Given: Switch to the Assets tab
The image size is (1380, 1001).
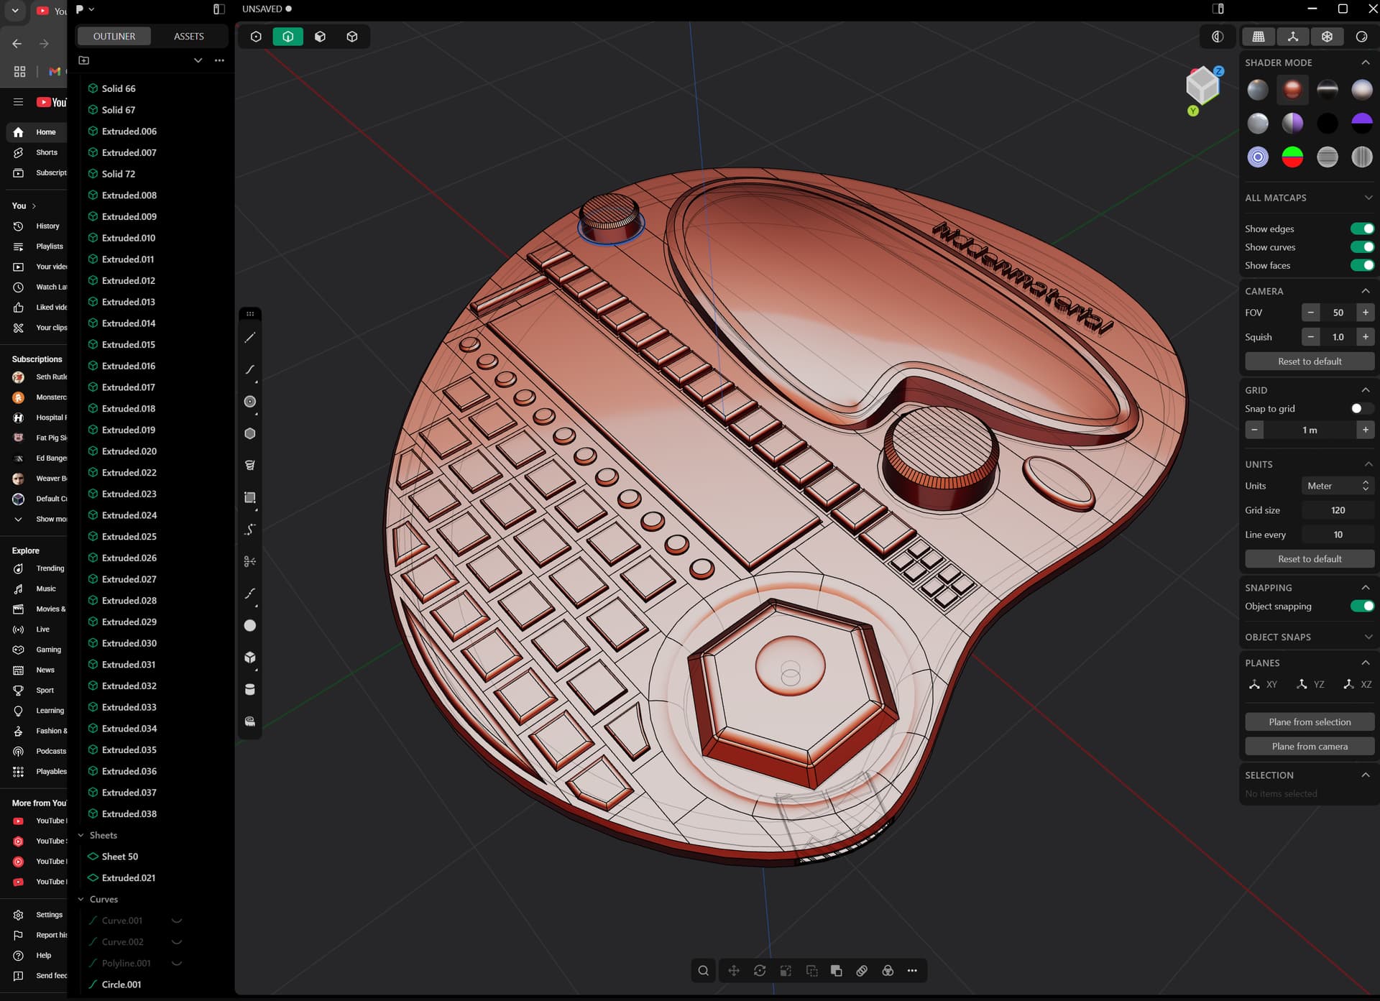Looking at the screenshot, I should [x=188, y=37].
